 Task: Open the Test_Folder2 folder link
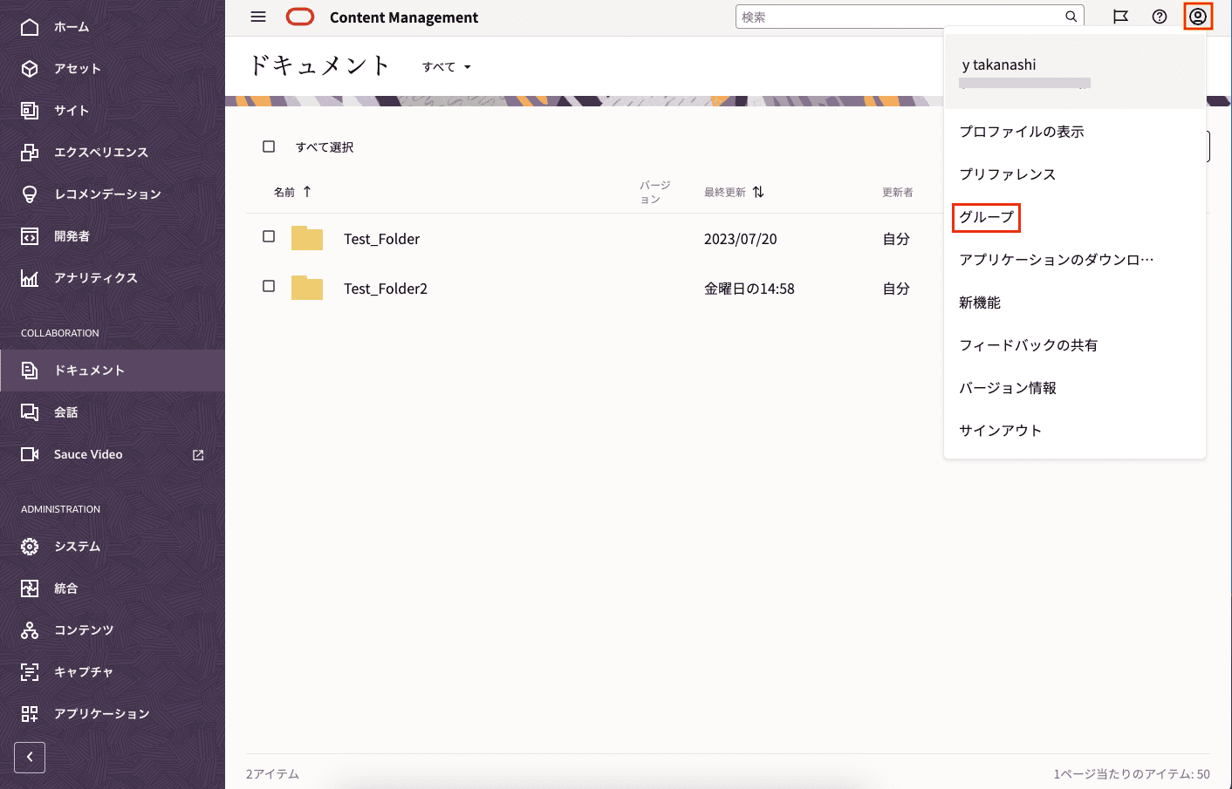click(385, 289)
